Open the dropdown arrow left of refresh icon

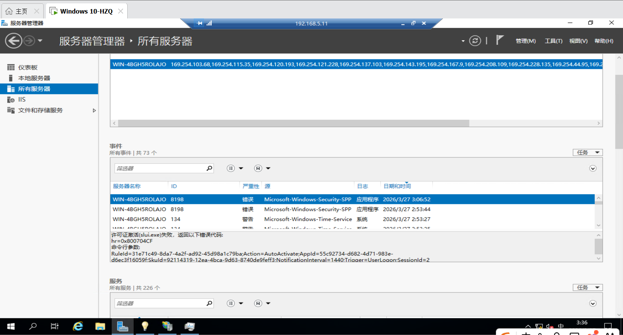tap(463, 41)
